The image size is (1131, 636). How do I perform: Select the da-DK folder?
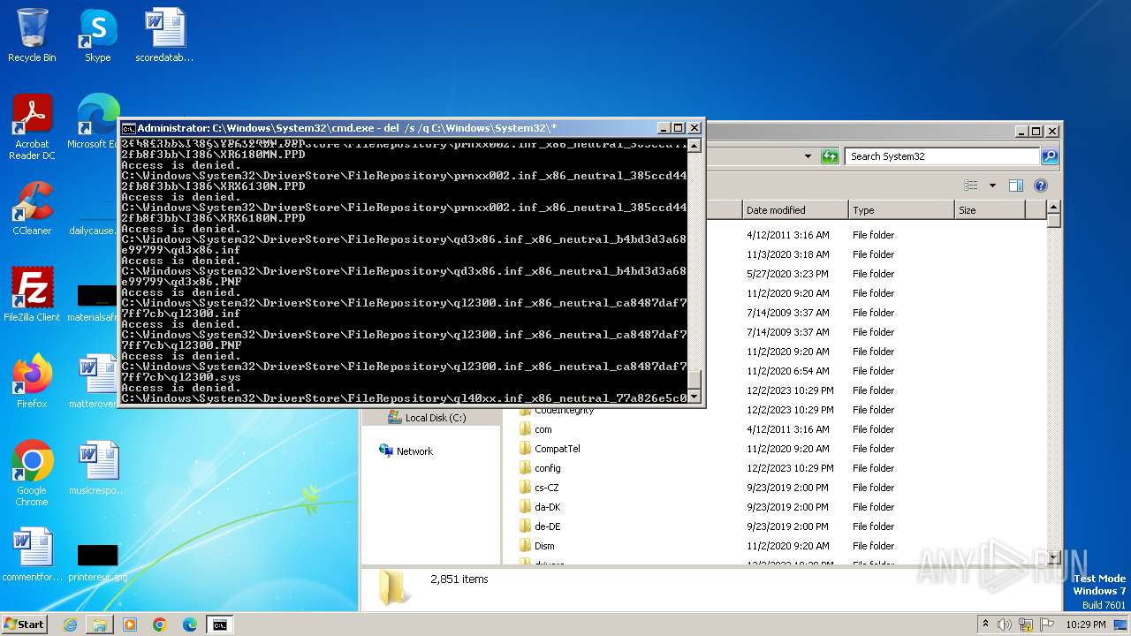[540, 507]
